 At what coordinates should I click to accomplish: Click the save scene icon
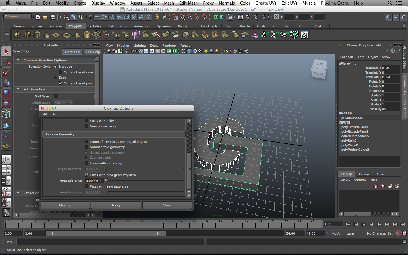pyautogui.click(x=52, y=17)
